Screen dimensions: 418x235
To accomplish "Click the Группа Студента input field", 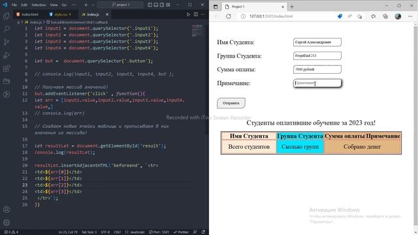I will click(317, 55).
